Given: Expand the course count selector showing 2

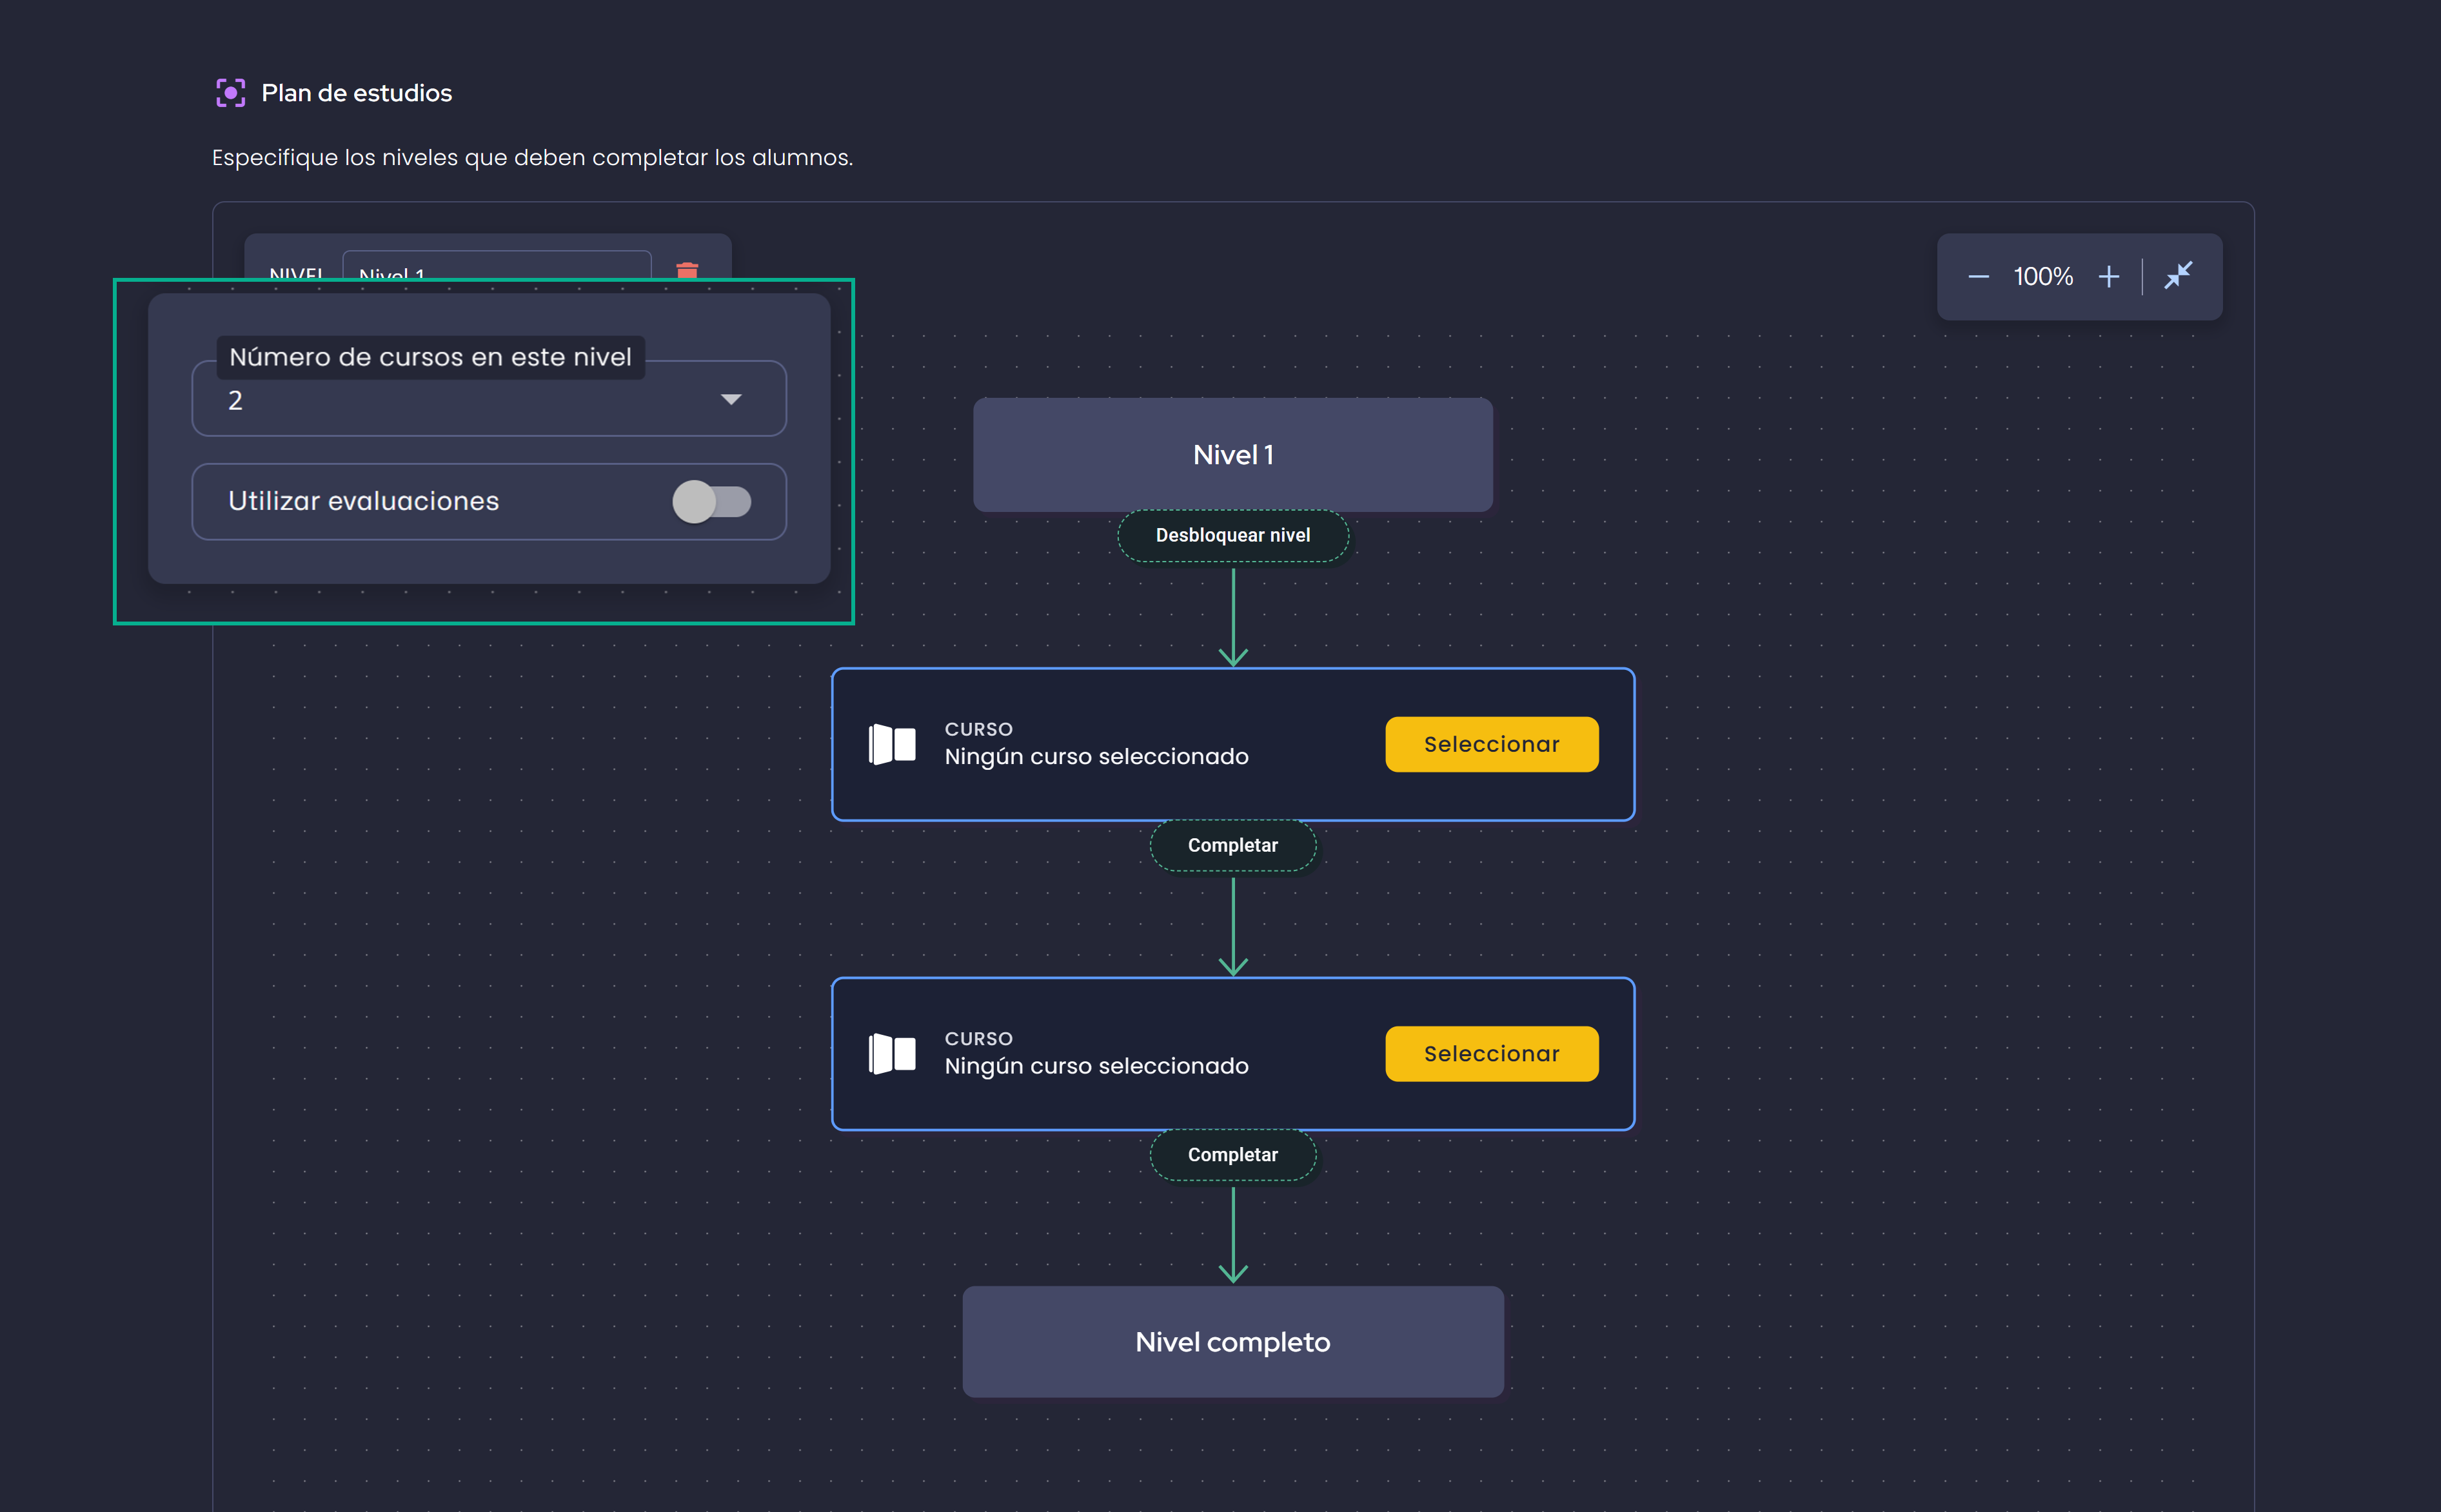Looking at the screenshot, I should (x=488, y=398).
